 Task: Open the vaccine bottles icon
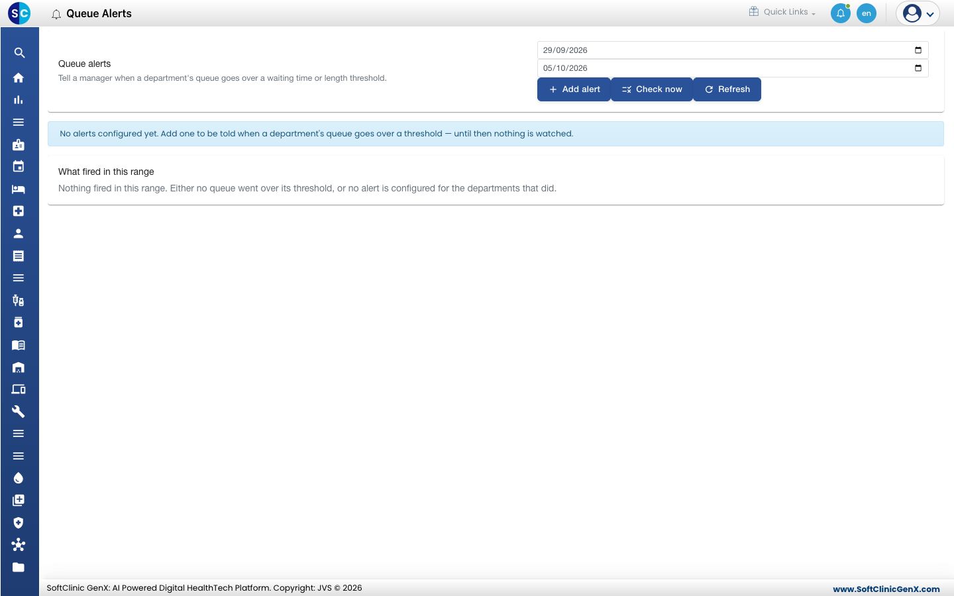[x=19, y=301]
